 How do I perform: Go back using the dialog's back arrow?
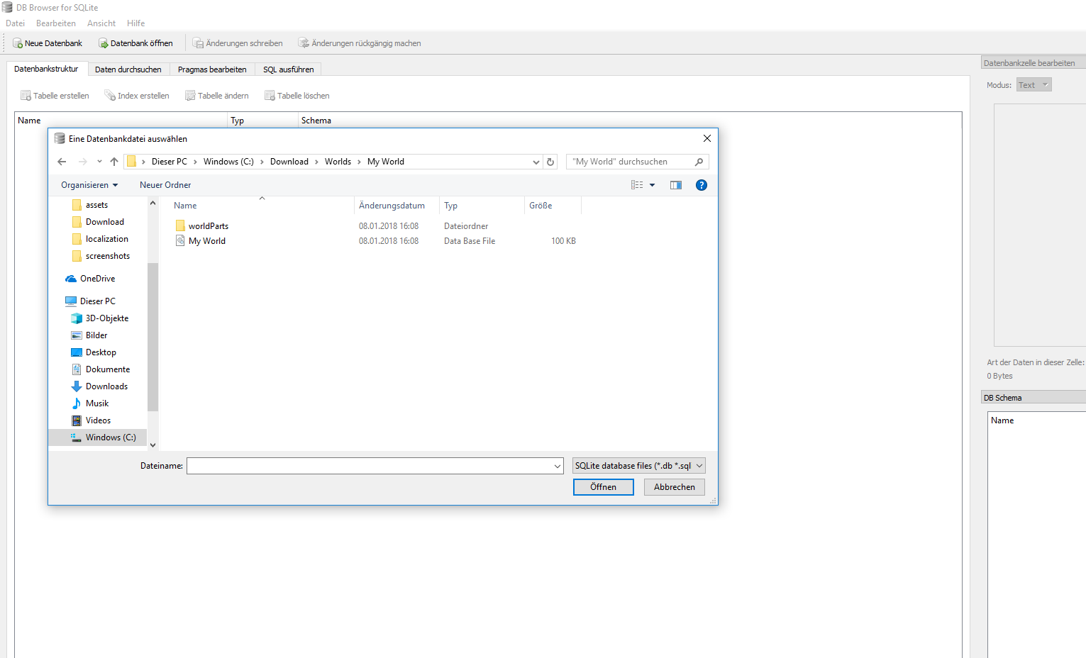[x=62, y=162]
